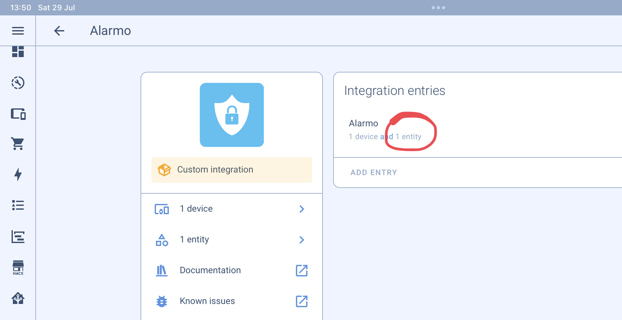This screenshot has height=320, width=622.
Task: Tap the three-dots multitasking indicator
Action: pyautogui.click(x=438, y=8)
